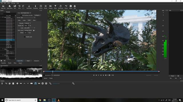Switch to the Codec export tab
183x102 pixels.
click(x=24, y=20)
